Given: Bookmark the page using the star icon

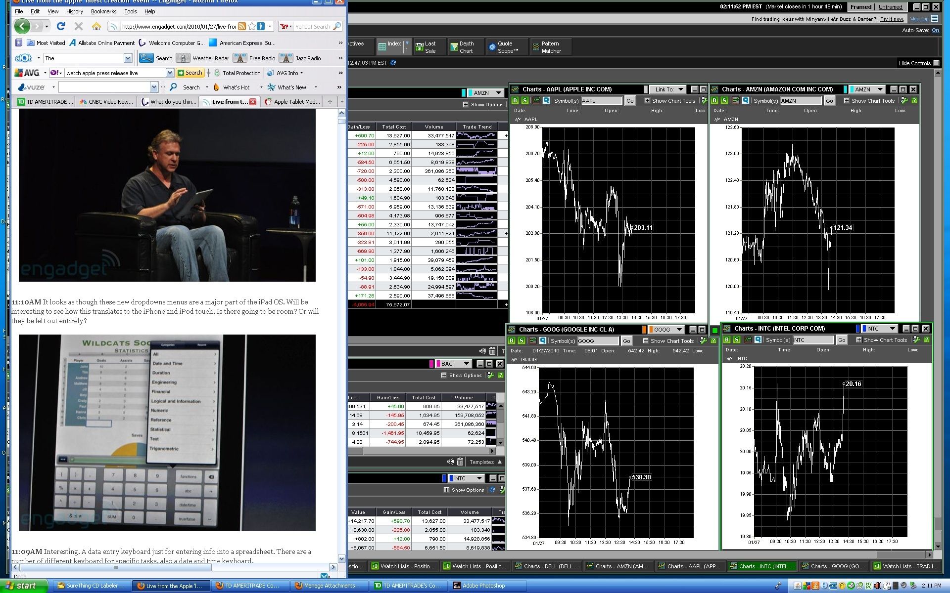Looking at the screenshot, I should (252, 26).
